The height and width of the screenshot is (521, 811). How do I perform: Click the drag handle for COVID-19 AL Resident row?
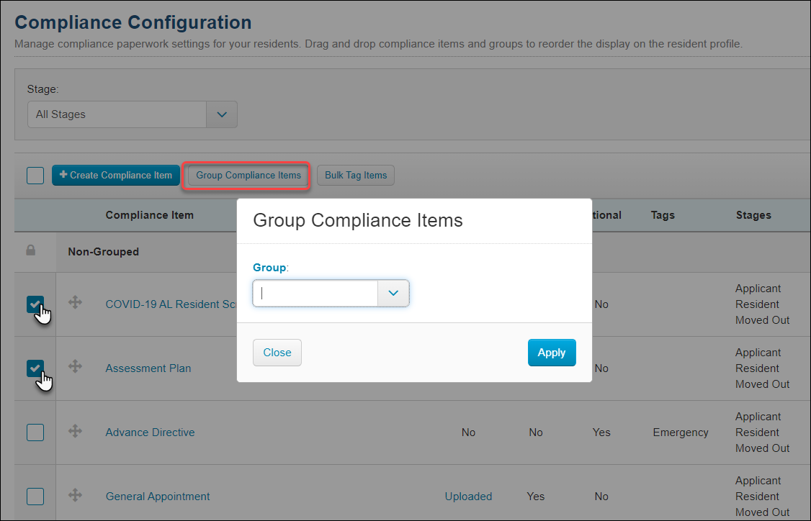[75, 302]
